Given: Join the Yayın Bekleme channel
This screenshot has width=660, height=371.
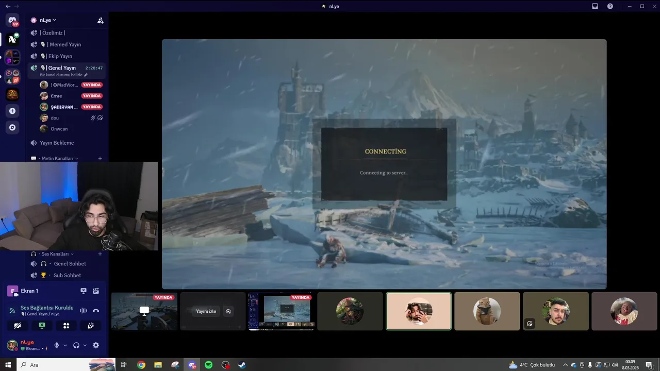Looking at the screenshot, I should coord(67,143).
